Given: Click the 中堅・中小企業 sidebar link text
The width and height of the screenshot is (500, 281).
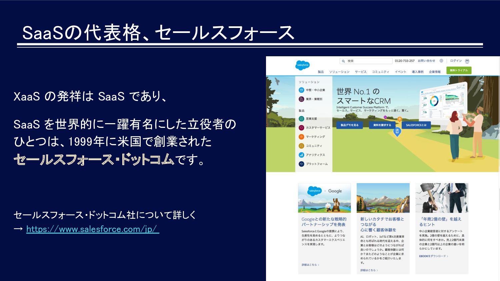Looking at the screenshot, I should pyautogui.click(x=315, y=90).
